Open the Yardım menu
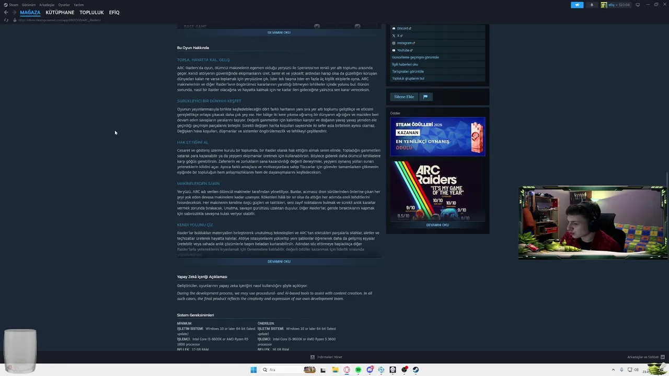Screen dimensions: 669x376 point(78,5)
